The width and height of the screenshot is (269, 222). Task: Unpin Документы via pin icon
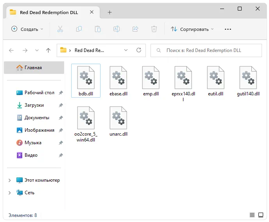click(61, 118)
